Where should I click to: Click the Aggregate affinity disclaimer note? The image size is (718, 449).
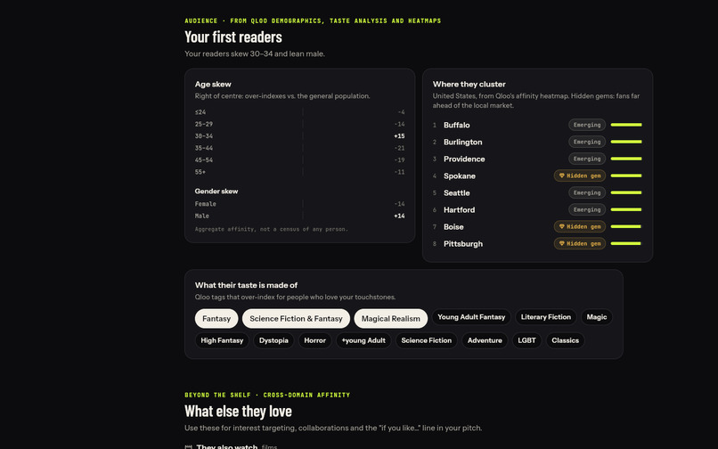(272, 229)
